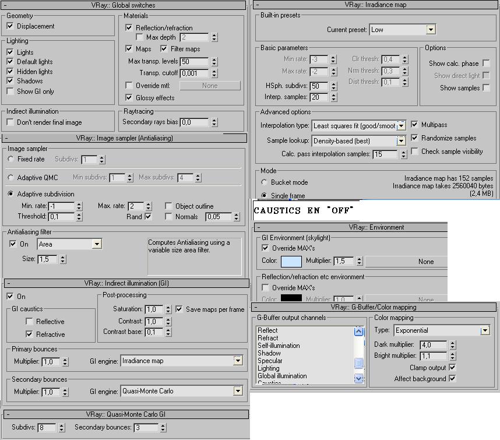Adjust the Secondary rays bias spinner

pos(214,122)
